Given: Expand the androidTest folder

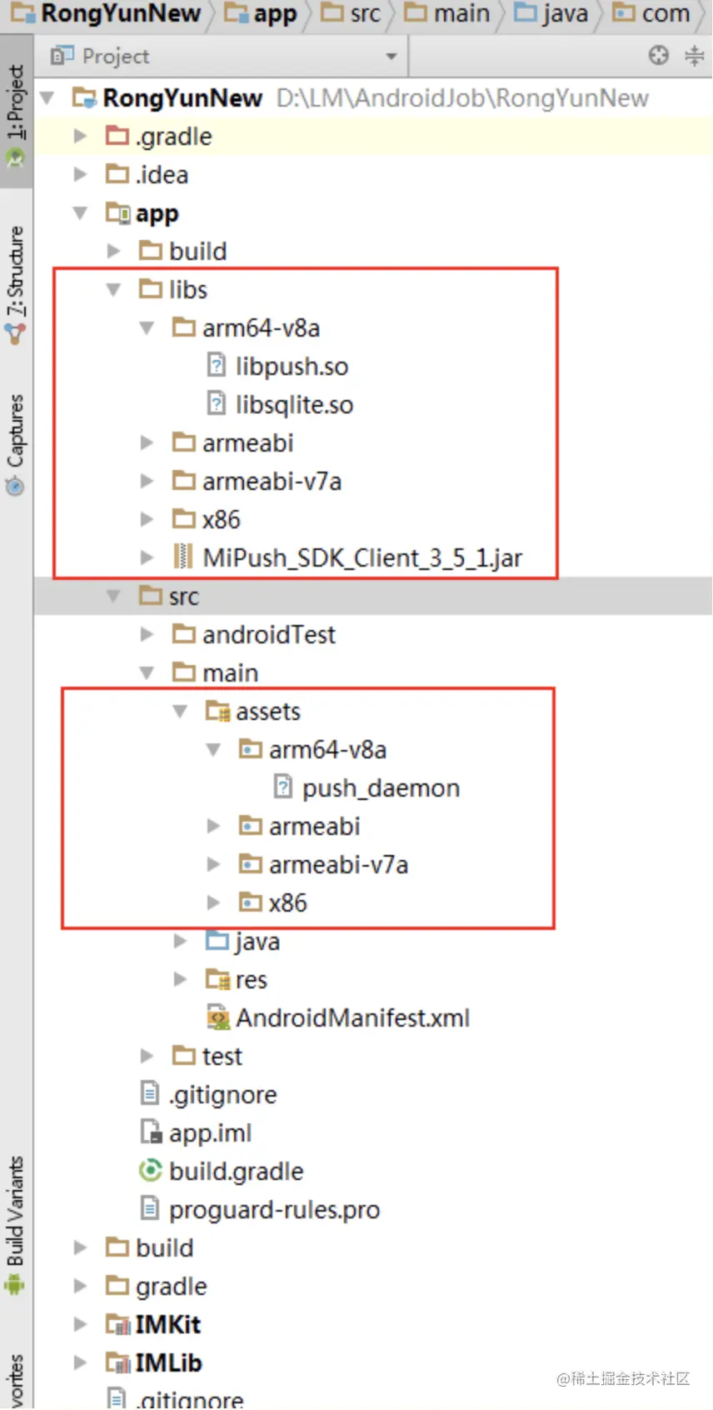Looking at the screenshot, I should [147, 634].
